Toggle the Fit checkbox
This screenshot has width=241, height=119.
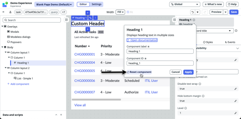click(x=128, y=12)
